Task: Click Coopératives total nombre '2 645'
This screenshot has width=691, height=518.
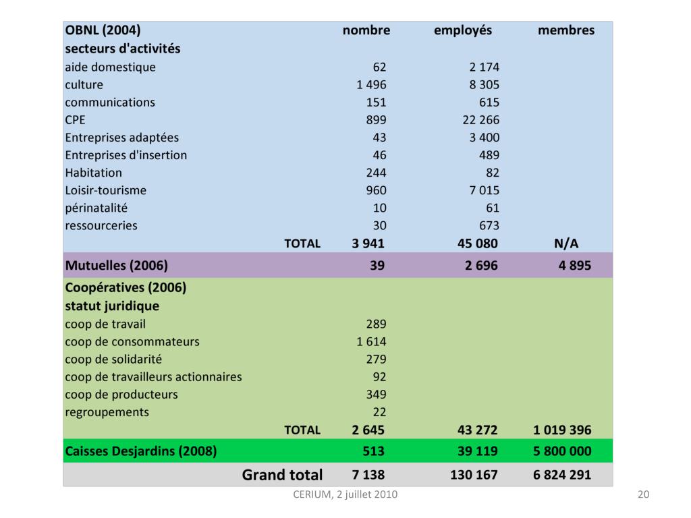Action: (368, 430)
